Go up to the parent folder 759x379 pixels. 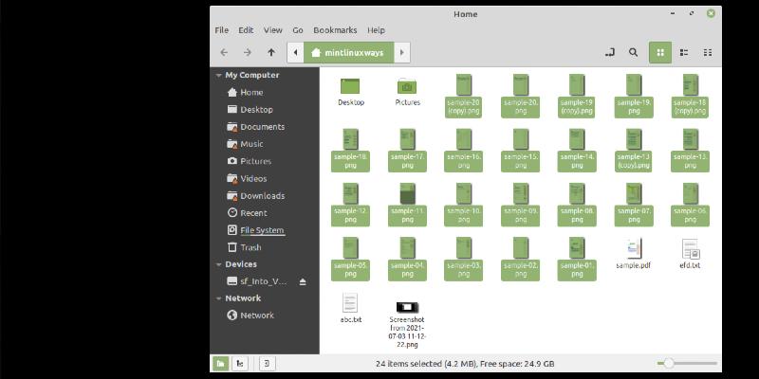(271, 53)
